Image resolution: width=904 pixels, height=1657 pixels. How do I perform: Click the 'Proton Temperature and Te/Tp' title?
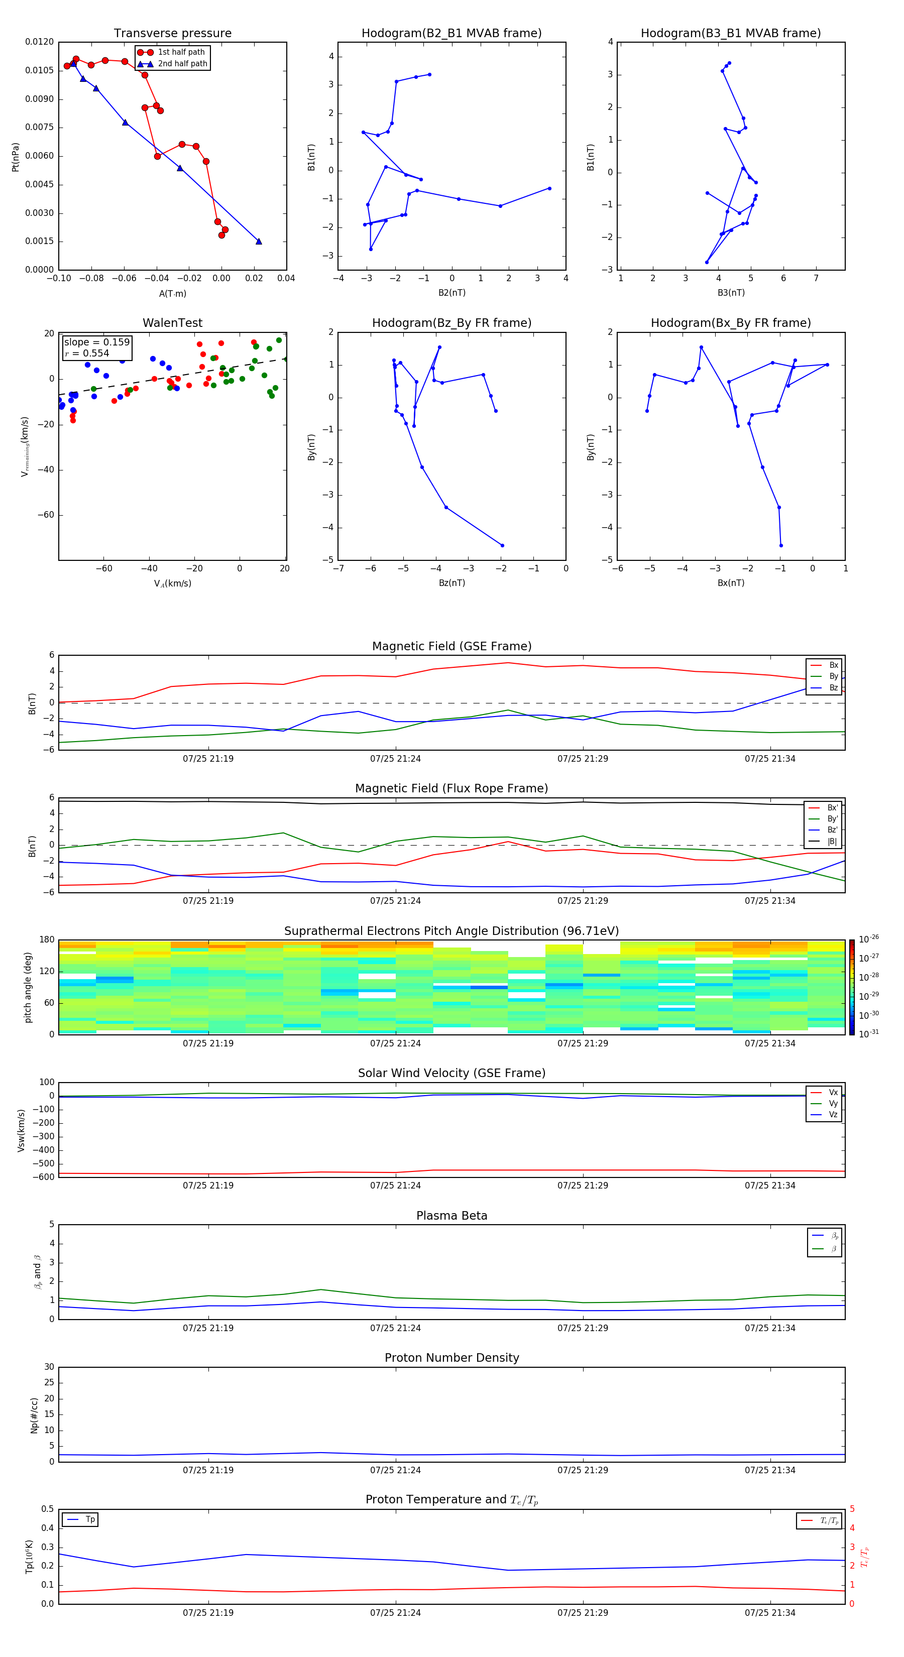[451, 1500]
